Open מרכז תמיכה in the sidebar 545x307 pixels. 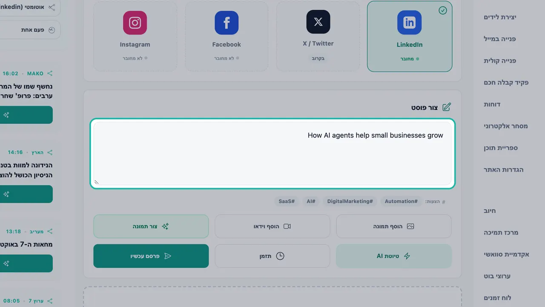pyautogui.click(x=501, y=232)
